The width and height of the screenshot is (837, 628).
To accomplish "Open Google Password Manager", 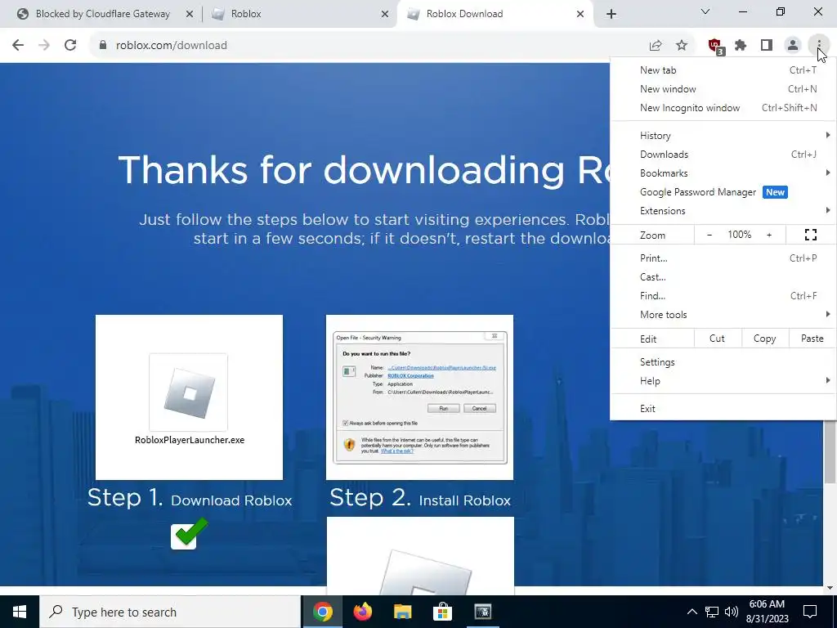I will [723, 191].
